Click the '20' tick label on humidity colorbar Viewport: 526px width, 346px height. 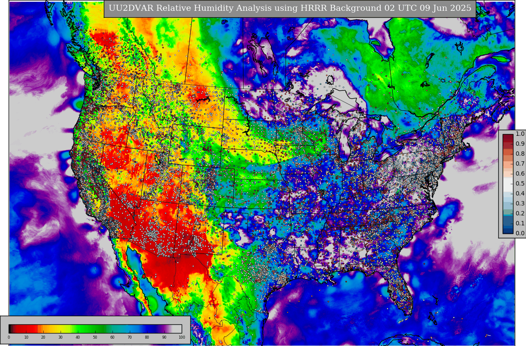(x=43, y=337)
